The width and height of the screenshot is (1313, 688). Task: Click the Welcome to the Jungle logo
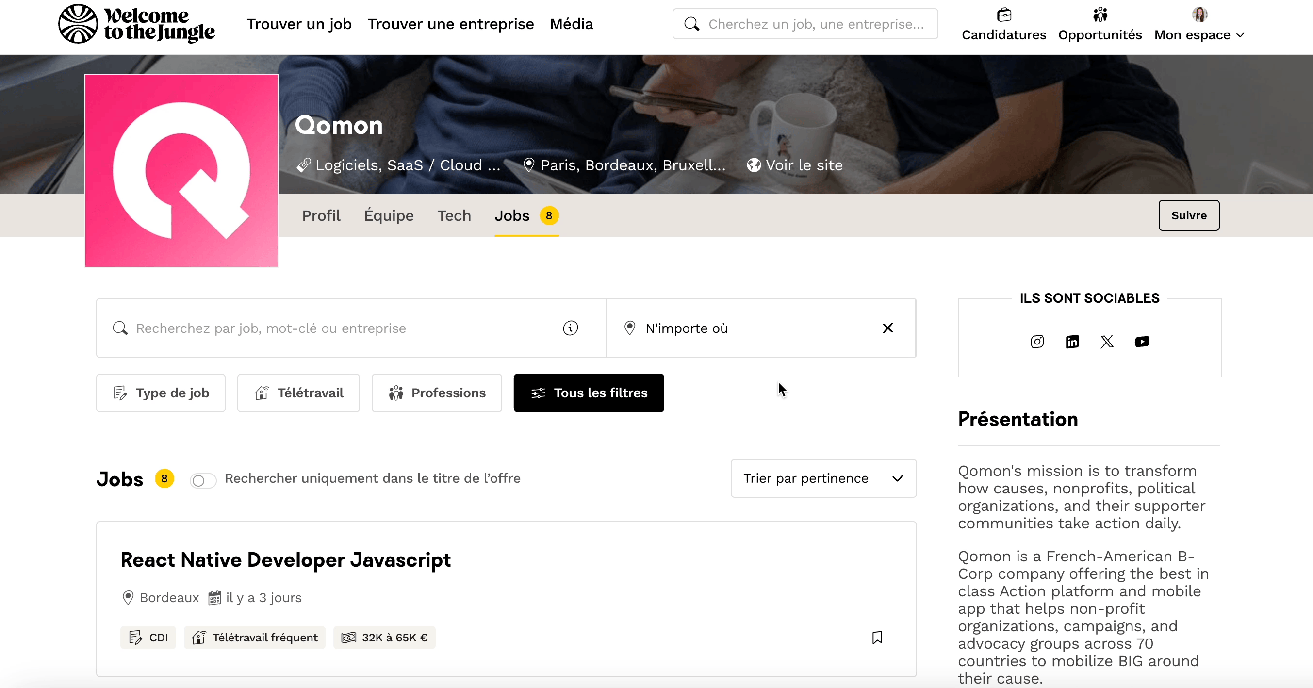[x=137, y=24]
